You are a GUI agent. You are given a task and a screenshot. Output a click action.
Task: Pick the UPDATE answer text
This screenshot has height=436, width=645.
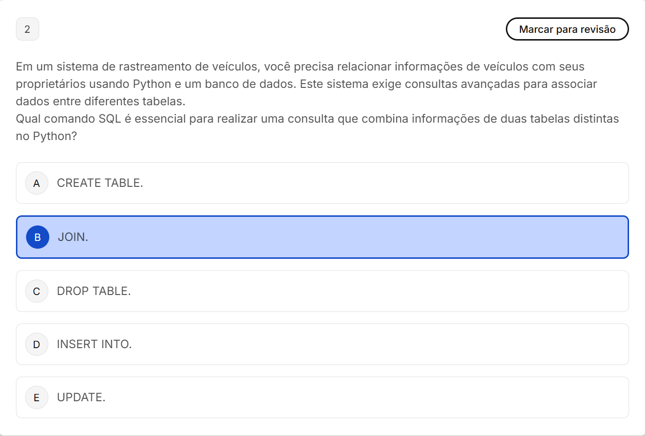[81, 397]
